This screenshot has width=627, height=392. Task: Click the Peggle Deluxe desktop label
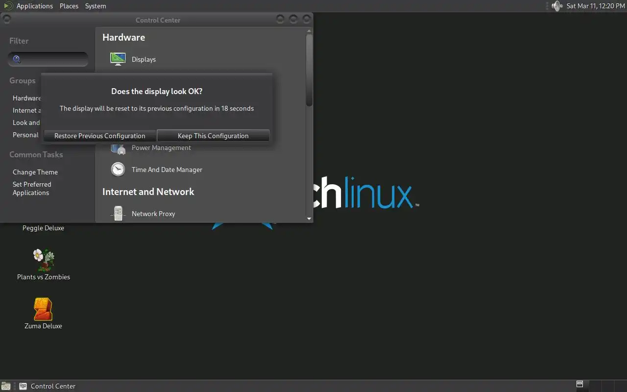(x=43, y=228)
